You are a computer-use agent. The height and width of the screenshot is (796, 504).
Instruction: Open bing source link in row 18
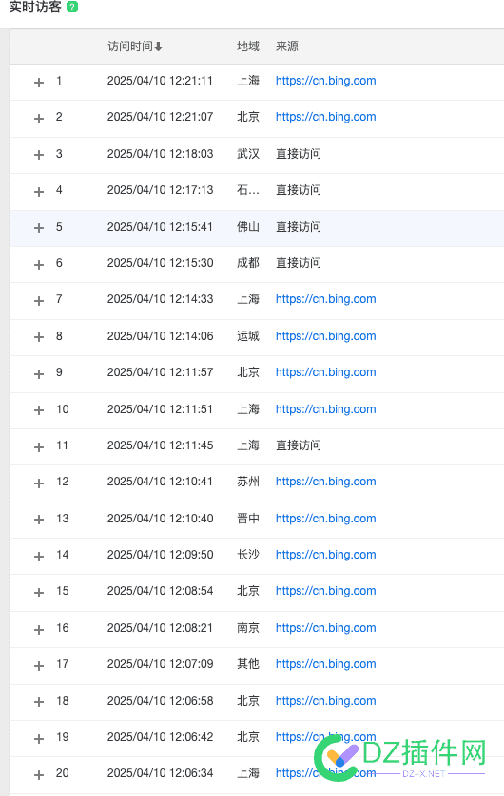click(325, 701)
